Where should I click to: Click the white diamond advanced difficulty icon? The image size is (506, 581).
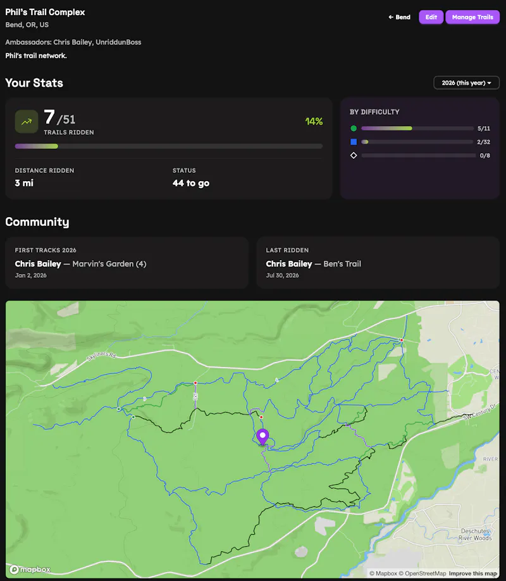point(354,155)
